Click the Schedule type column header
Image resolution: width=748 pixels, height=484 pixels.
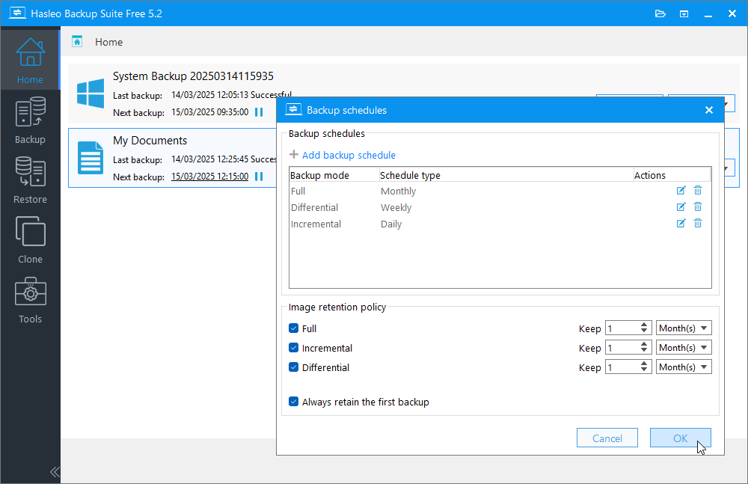coord(506,175)
